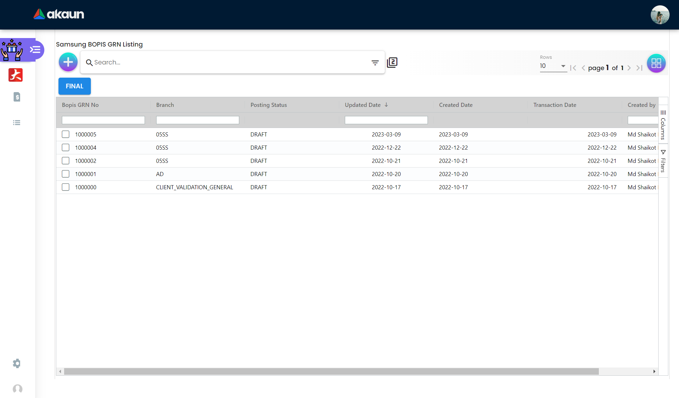
Task: Expand the Columns side panel
Action: click(663, 125)
